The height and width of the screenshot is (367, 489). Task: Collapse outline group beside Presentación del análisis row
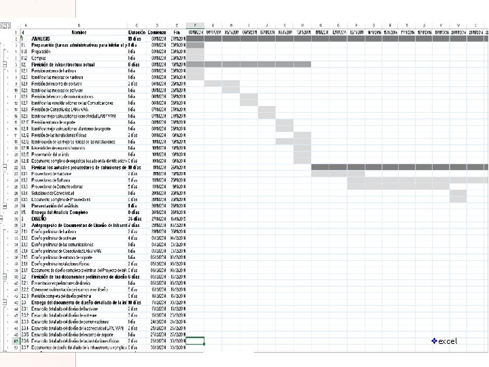(x=5, y=206)
